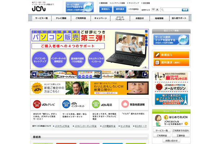The height and width of the screenshot is (144, 220).
Task: Select the プロ野球 carousel thumbnail
Action: [42, 75]
